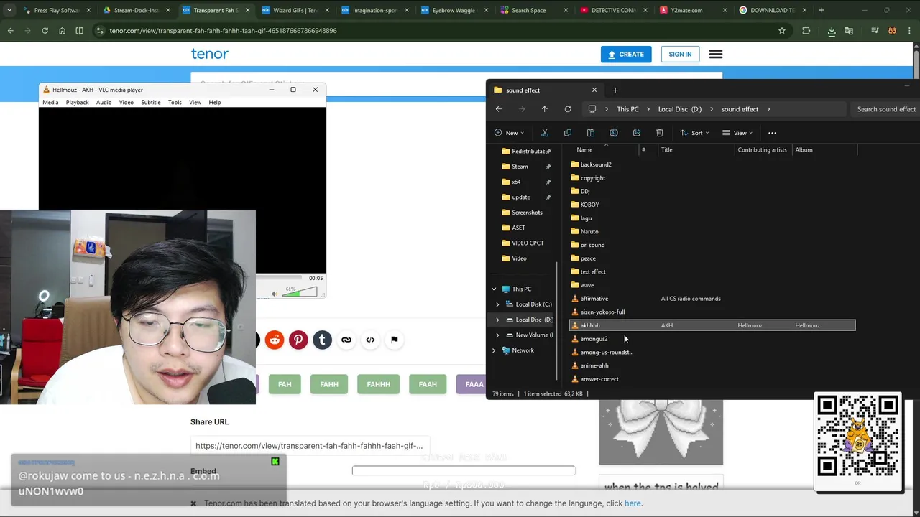The width and height of the screenshot is (920, 517).
Task: Click the embed code icon on Tenor
Action: pyautogui.click(x=370, y=340)
